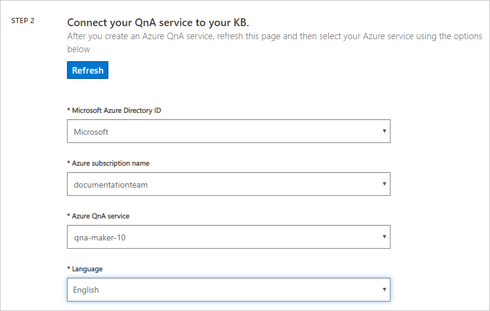
Task: Expand the Azure subscription name dropdown
Action: point(228,185)
